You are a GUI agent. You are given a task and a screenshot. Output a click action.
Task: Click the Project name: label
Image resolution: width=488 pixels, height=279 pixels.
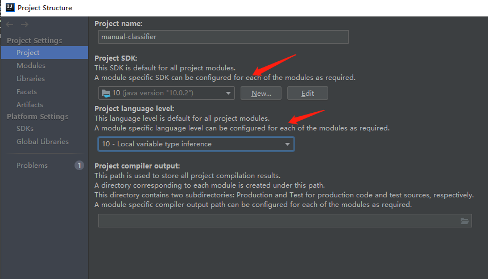click(118, 24)
